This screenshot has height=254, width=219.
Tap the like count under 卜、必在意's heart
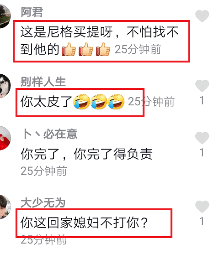202,153
